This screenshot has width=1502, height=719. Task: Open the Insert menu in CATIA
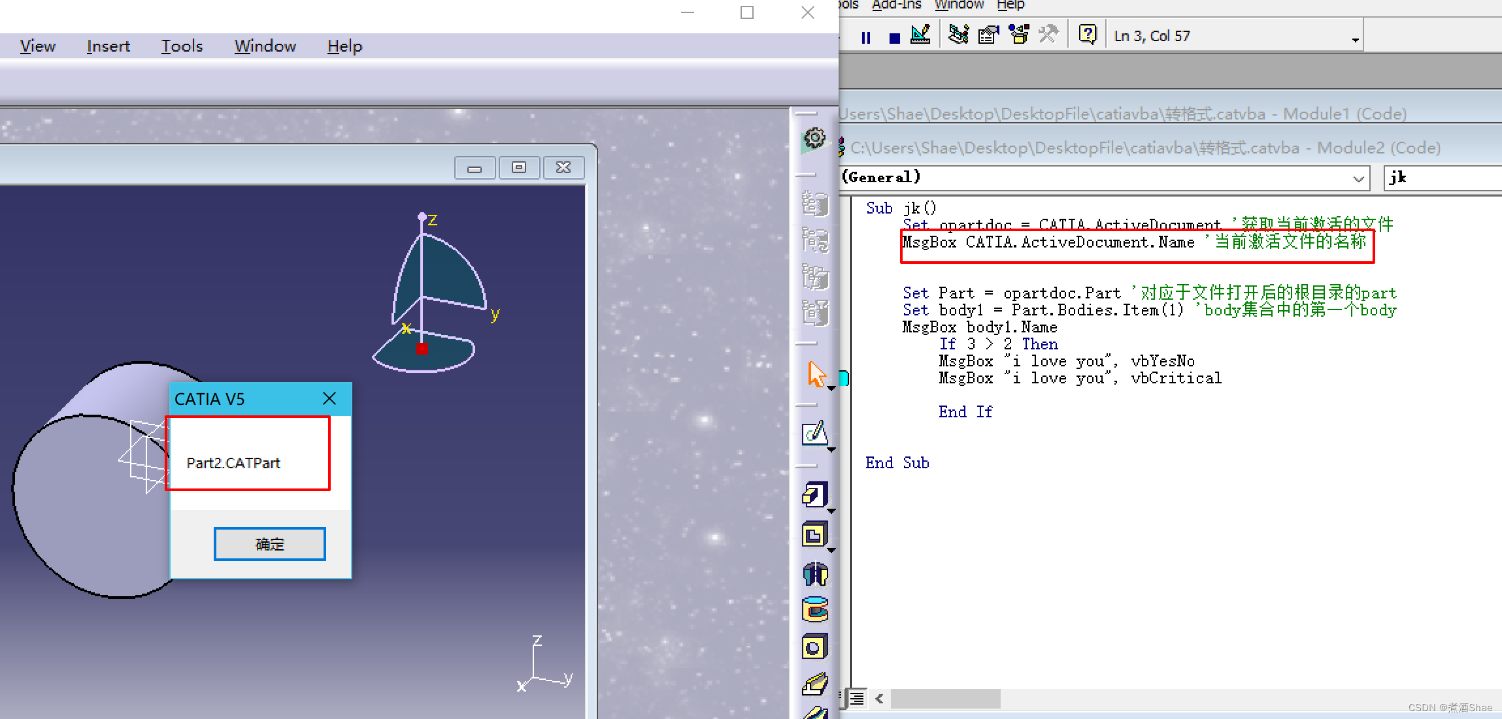(108, 46)
